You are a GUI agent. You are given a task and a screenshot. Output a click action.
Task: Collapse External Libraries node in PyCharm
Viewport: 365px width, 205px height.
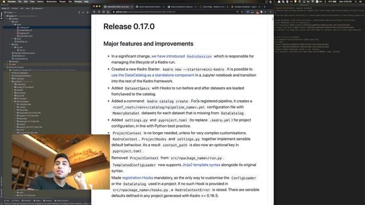point(5,67)
